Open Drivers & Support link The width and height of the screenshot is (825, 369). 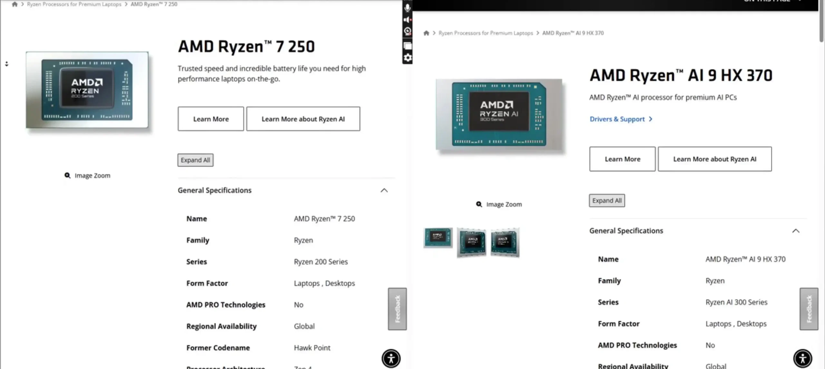pyautogui.click(x=617, y=119)
